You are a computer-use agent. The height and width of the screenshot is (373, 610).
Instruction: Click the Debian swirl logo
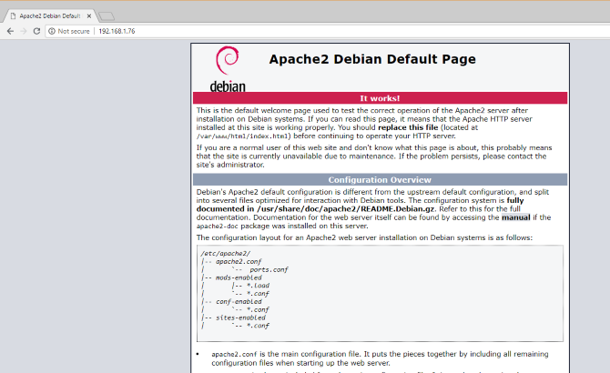(x=228, y=60)
